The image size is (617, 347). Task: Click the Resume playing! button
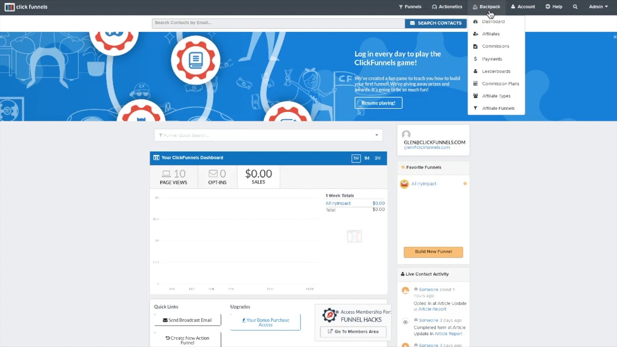(378, 103)
